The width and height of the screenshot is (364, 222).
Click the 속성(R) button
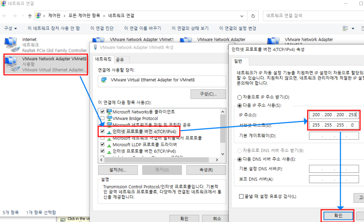pos(206,170)
